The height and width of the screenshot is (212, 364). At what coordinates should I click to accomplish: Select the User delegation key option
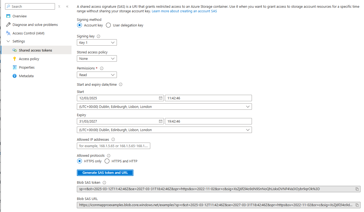[108, 25]
